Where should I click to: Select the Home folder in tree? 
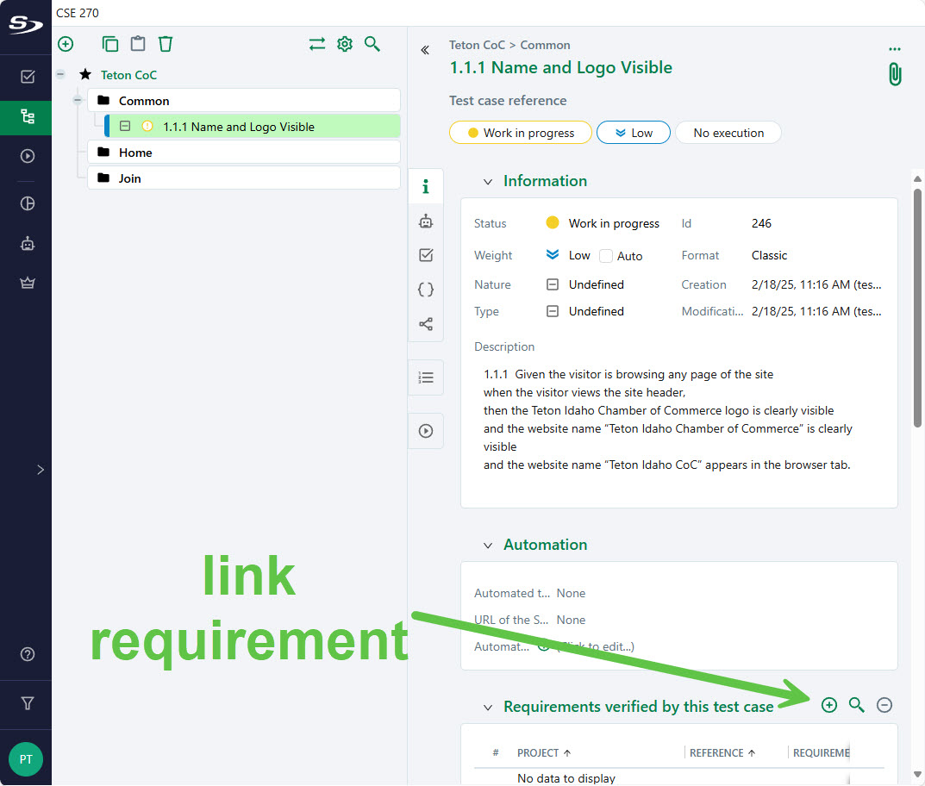135,153
